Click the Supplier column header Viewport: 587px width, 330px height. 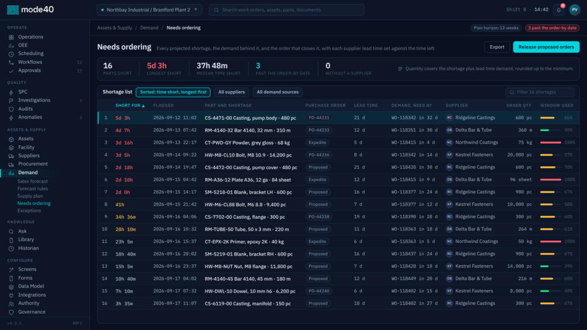pyautogui.click(x=457, y=105)
